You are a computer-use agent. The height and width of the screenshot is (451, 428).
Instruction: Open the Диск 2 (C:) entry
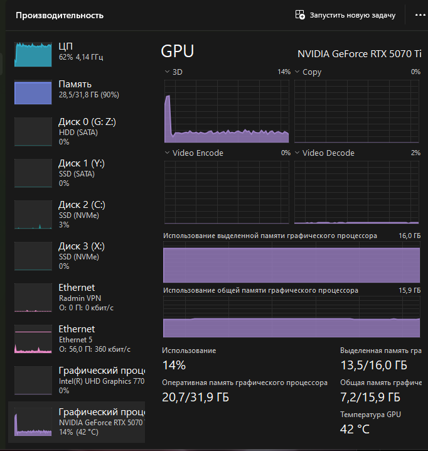pos(77,214)
